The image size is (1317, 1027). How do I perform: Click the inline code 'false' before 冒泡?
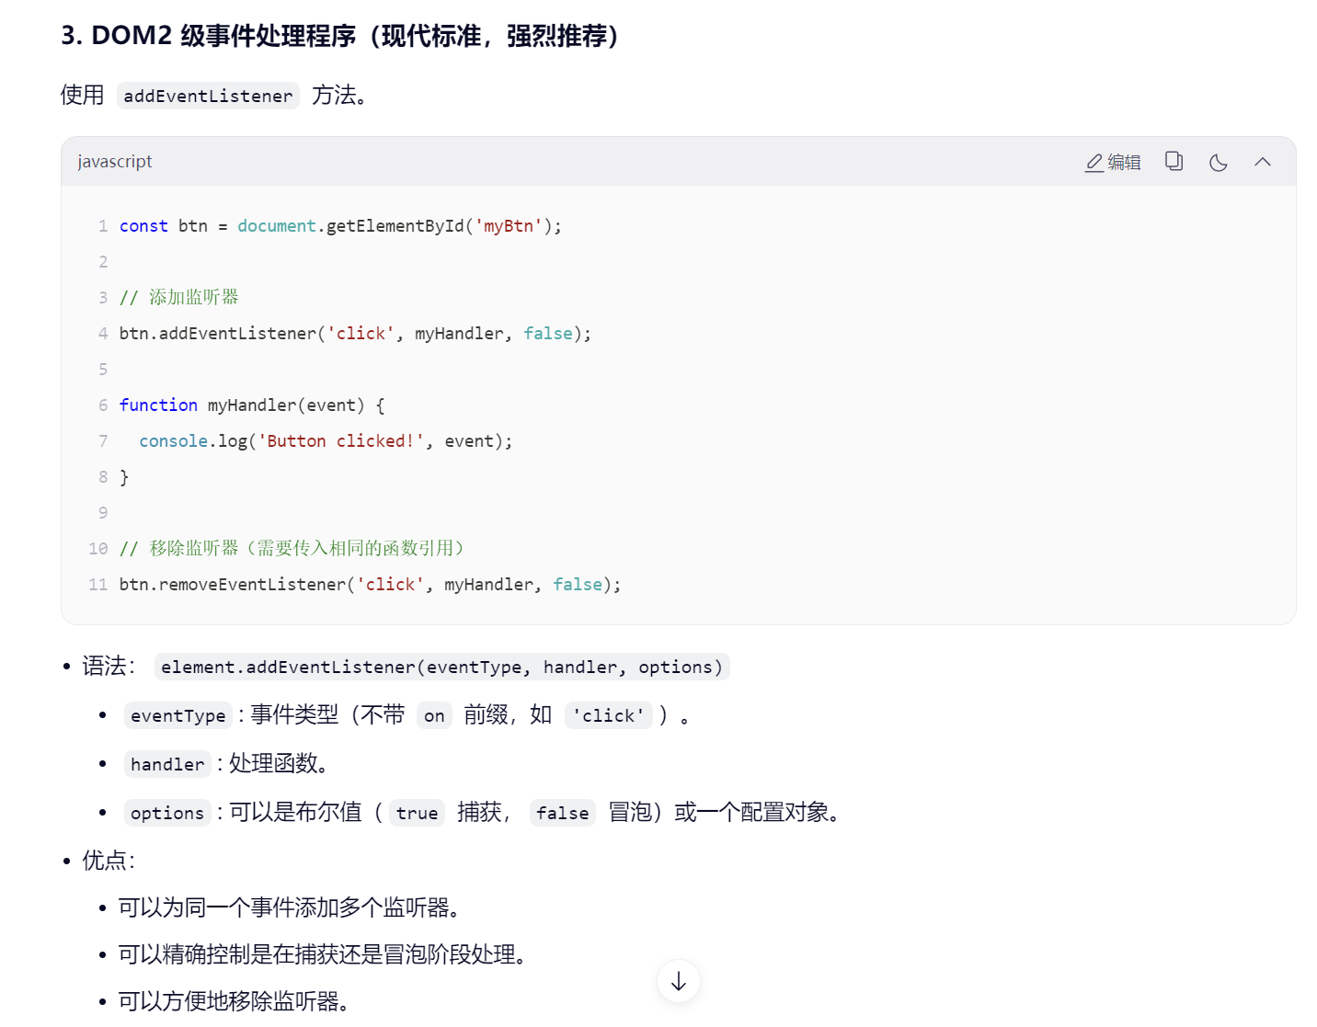point(563,813)
